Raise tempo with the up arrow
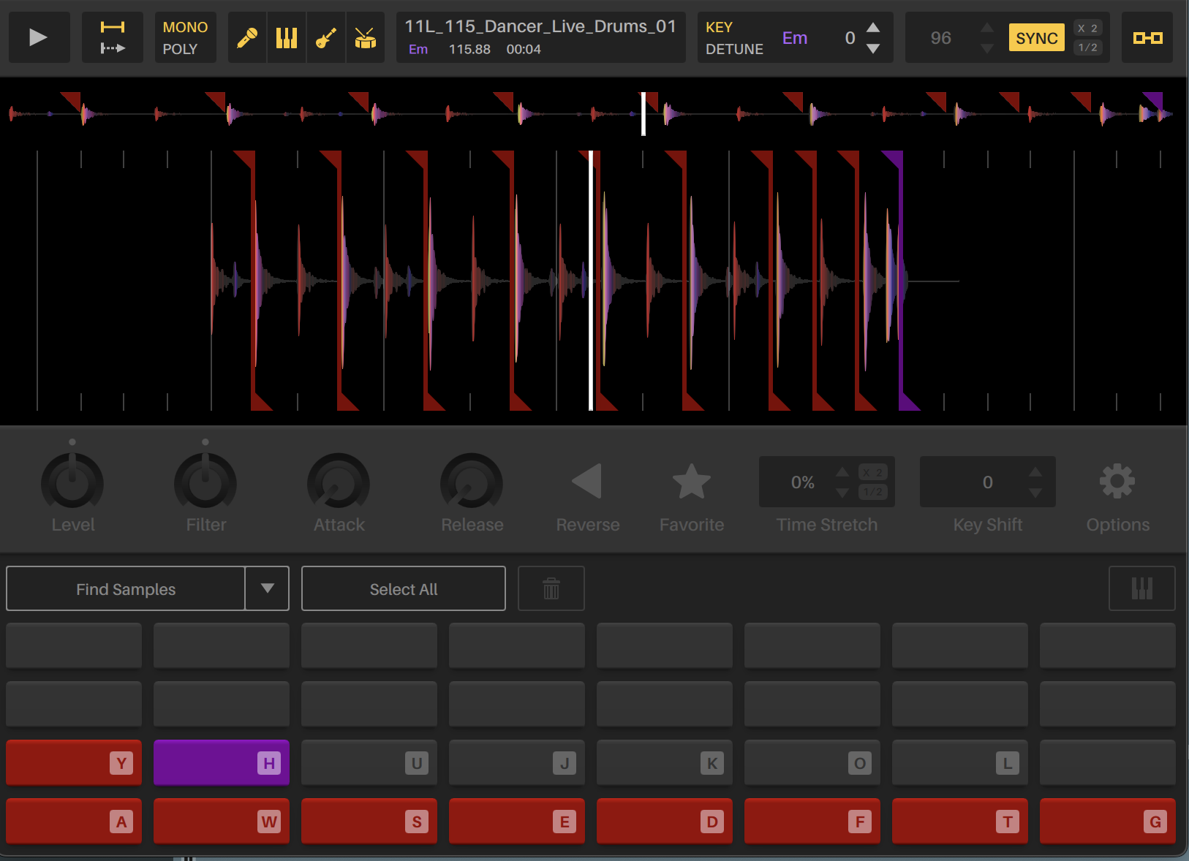Viewport: 1189px width, 861px height. click(x=987, y=27)
